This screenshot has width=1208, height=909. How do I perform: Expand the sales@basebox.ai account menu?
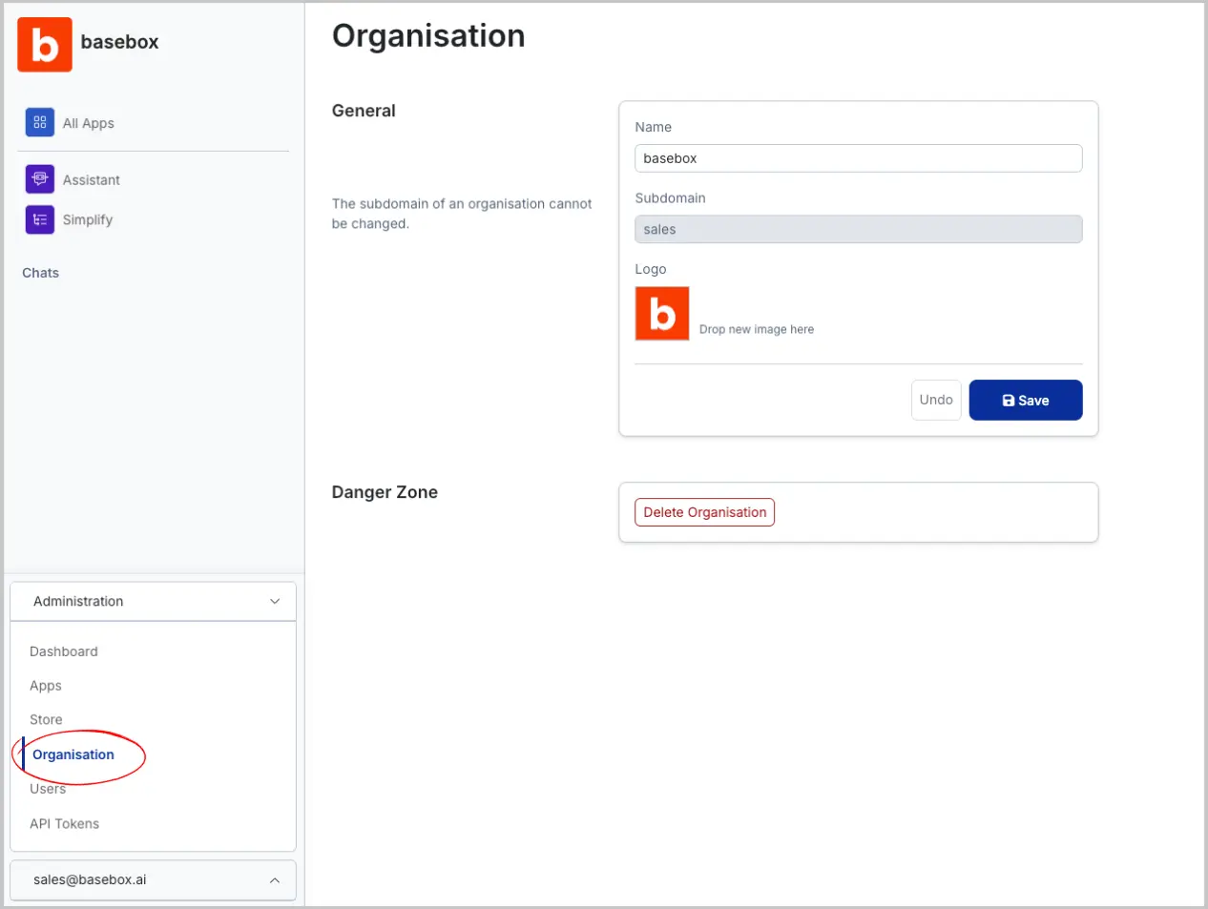pos(275,879)
